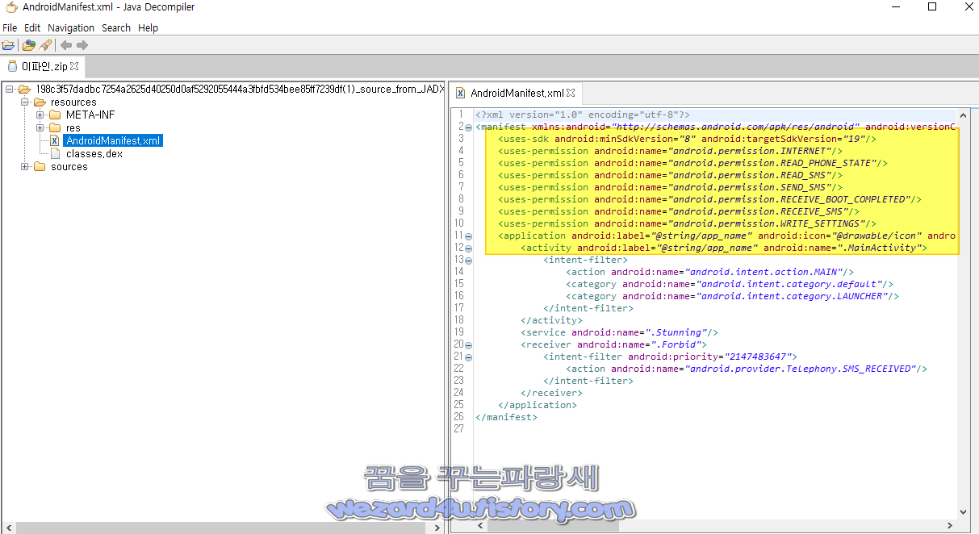This screenshot has width=979, height=534.
Task: Click the permission.READ_SMS line
Action: 671,175
